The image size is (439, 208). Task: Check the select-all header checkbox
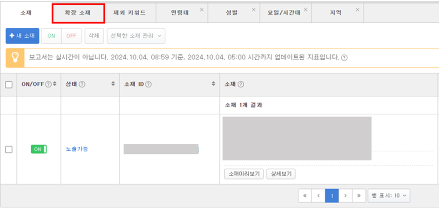9,85
